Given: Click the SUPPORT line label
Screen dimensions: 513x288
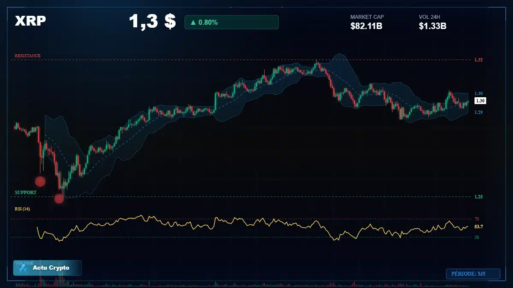Looking at the screenshot, I should (x=26, y=193).
